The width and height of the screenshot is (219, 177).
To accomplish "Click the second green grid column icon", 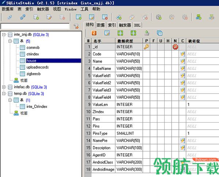I will point(133,33).
